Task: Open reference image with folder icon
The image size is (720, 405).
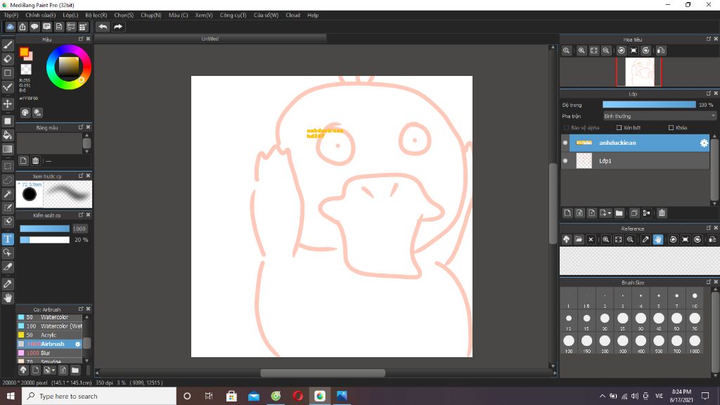Action: (x=579, y=239)
